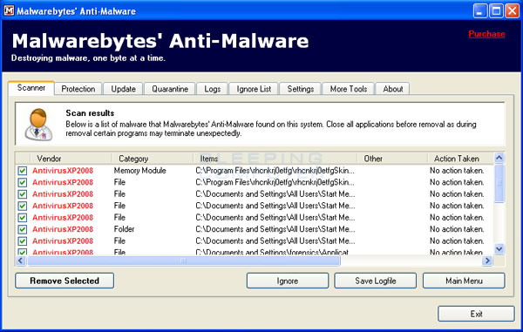Click the Malwarebytes logo in the title bar
The height and width of the screenshot is (332, 523).
point(9,10)
